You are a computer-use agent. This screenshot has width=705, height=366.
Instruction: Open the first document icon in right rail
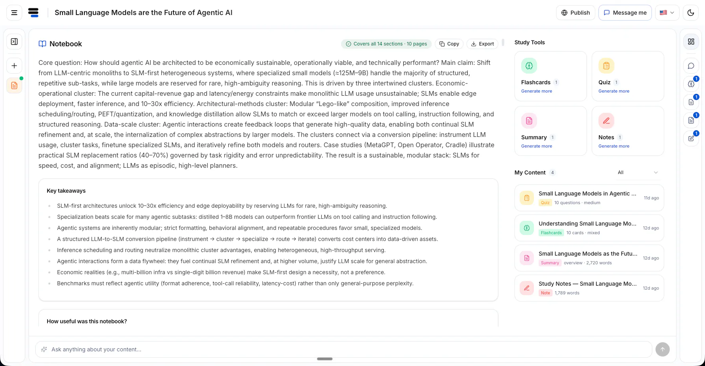click(691, 102)
